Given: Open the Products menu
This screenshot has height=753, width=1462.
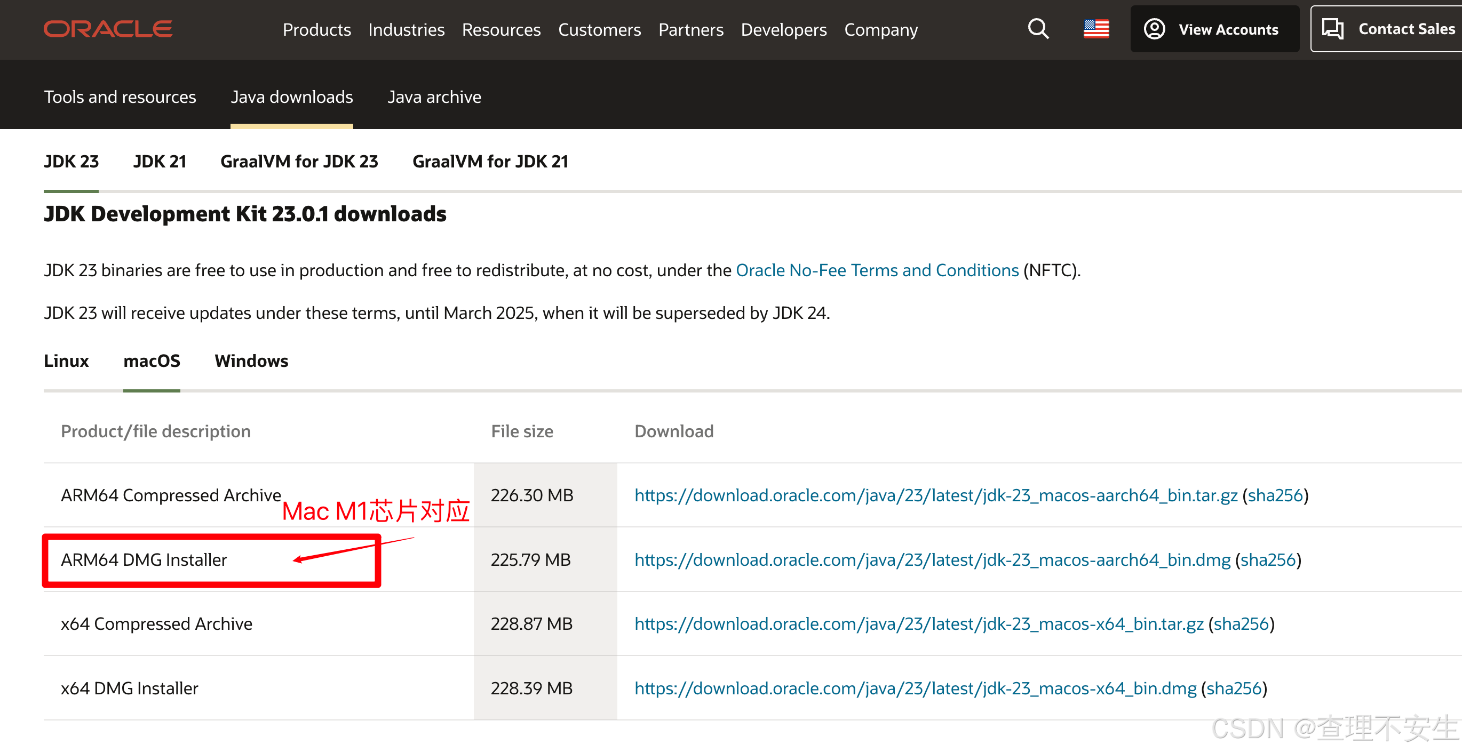Looking at the screenshot, I should pyautogui.click(x=317, y=29).
